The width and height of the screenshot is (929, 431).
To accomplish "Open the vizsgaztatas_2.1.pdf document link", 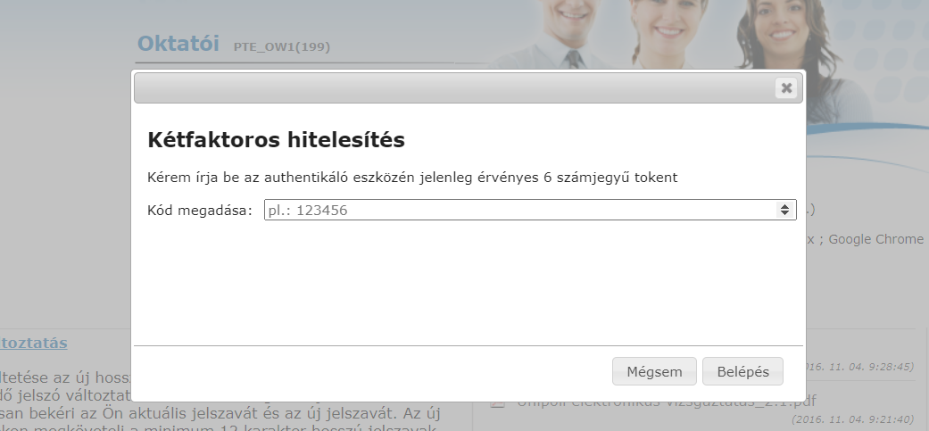I will click(666, 402).
